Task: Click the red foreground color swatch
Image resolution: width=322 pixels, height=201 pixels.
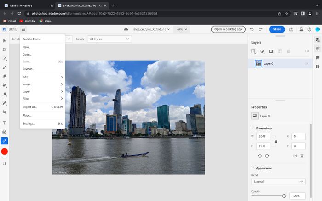Action: [5, 151]
